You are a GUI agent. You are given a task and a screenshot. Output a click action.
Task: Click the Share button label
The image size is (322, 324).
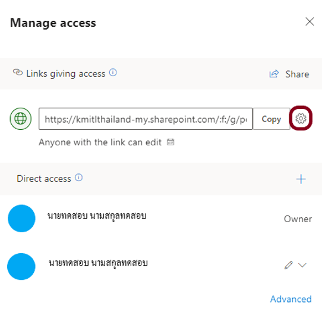(297, 74)
